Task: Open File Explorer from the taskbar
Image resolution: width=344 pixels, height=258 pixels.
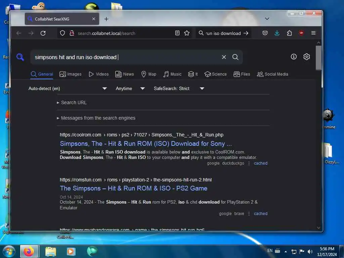Action: click(x=51, y=252)
